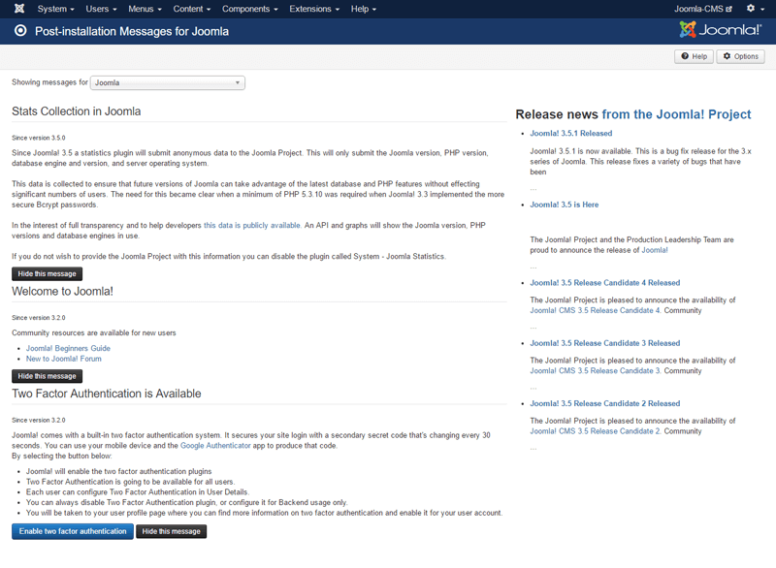Follow the 'this data is publicly available' link

point(251,225)
